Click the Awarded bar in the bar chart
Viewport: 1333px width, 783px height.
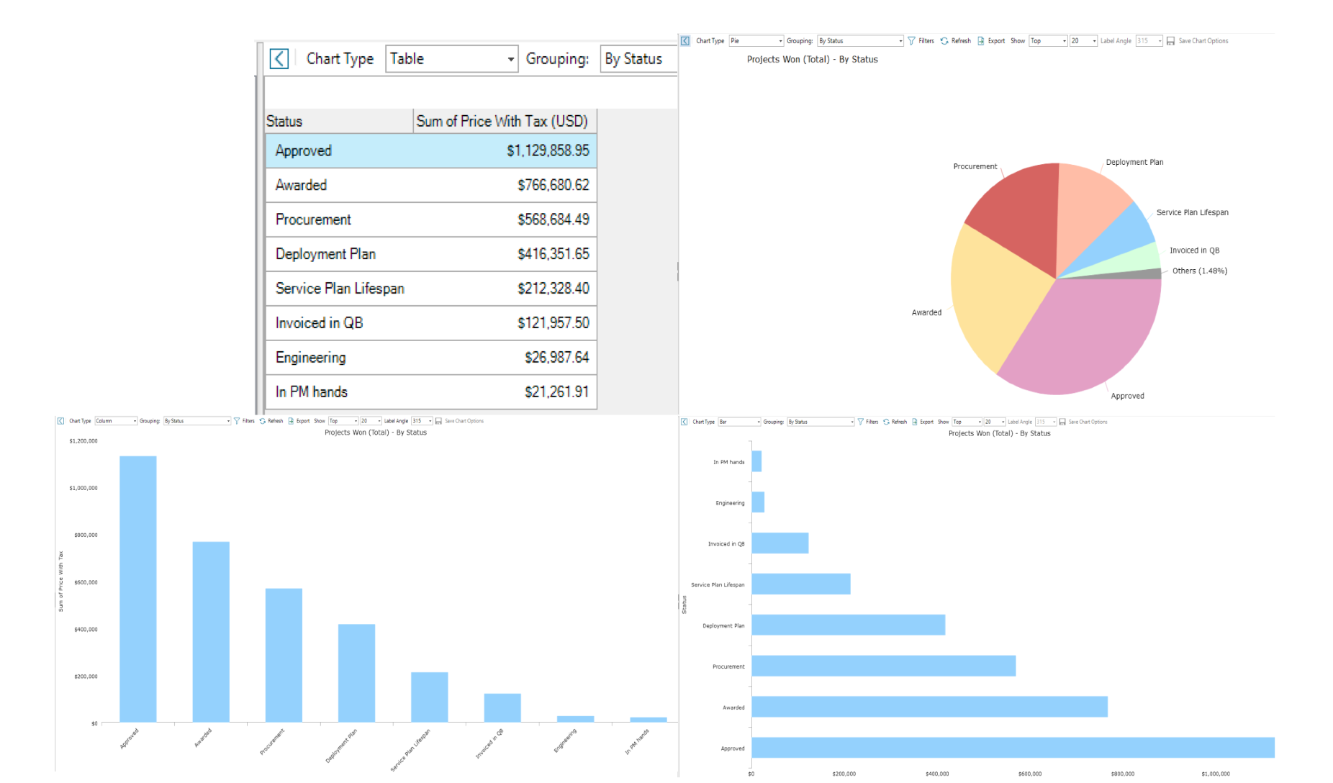click(929, 707)
